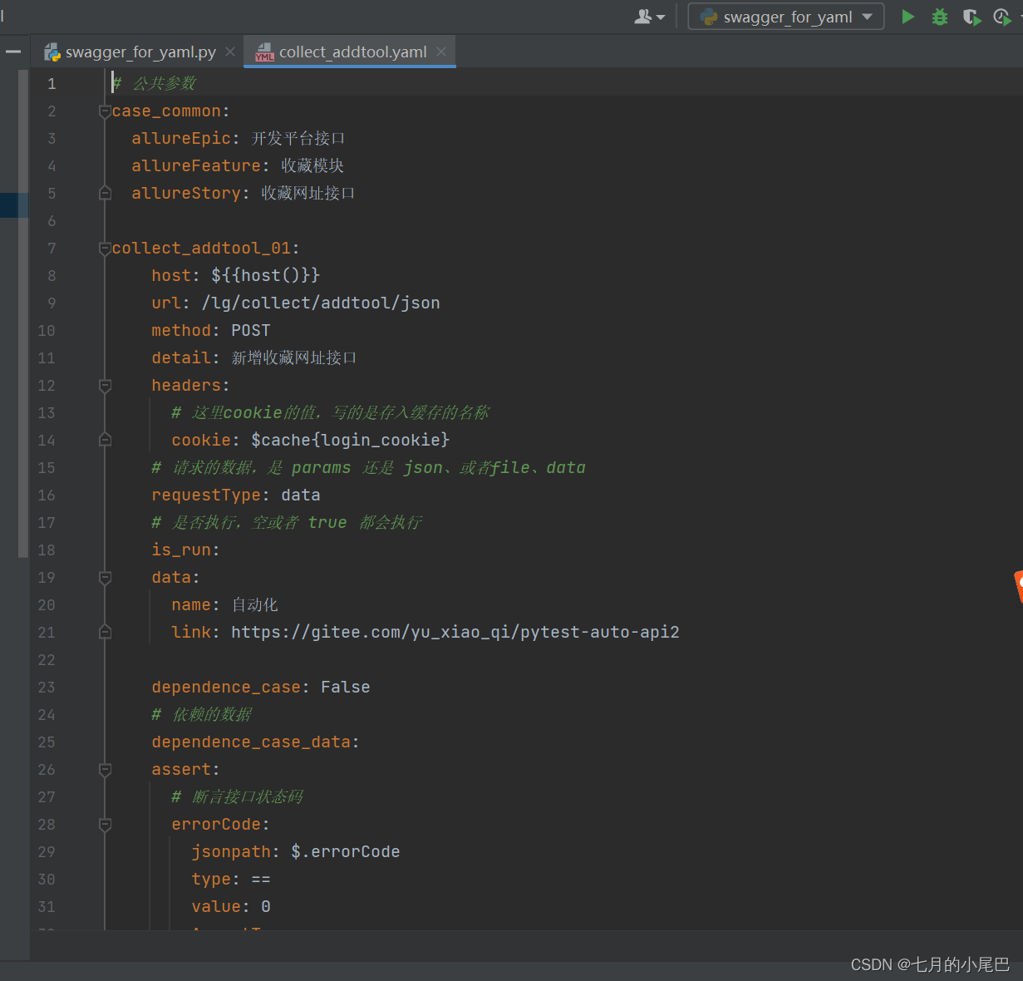Viewport: 1023px width, 981px height.
Task: Click line number 10 in gutter
Action: coord(47,331)
